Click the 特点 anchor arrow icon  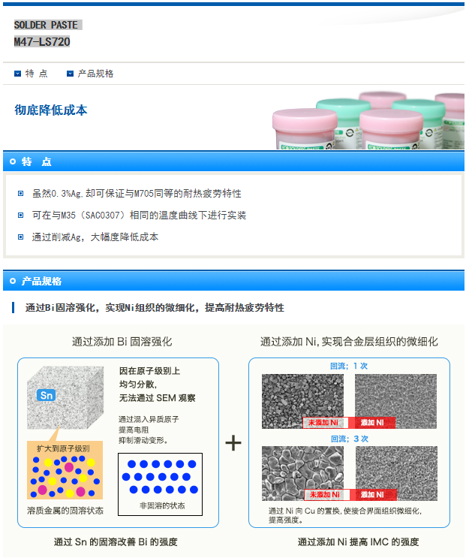[17, 74]
